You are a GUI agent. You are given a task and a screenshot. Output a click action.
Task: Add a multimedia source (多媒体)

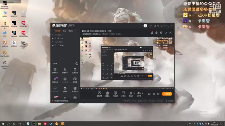click(123, 94)
